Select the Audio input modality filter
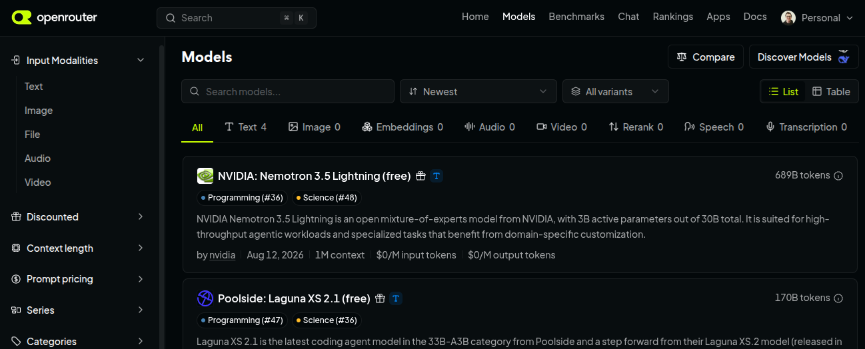The image size is (865, 349). [38, 159]
